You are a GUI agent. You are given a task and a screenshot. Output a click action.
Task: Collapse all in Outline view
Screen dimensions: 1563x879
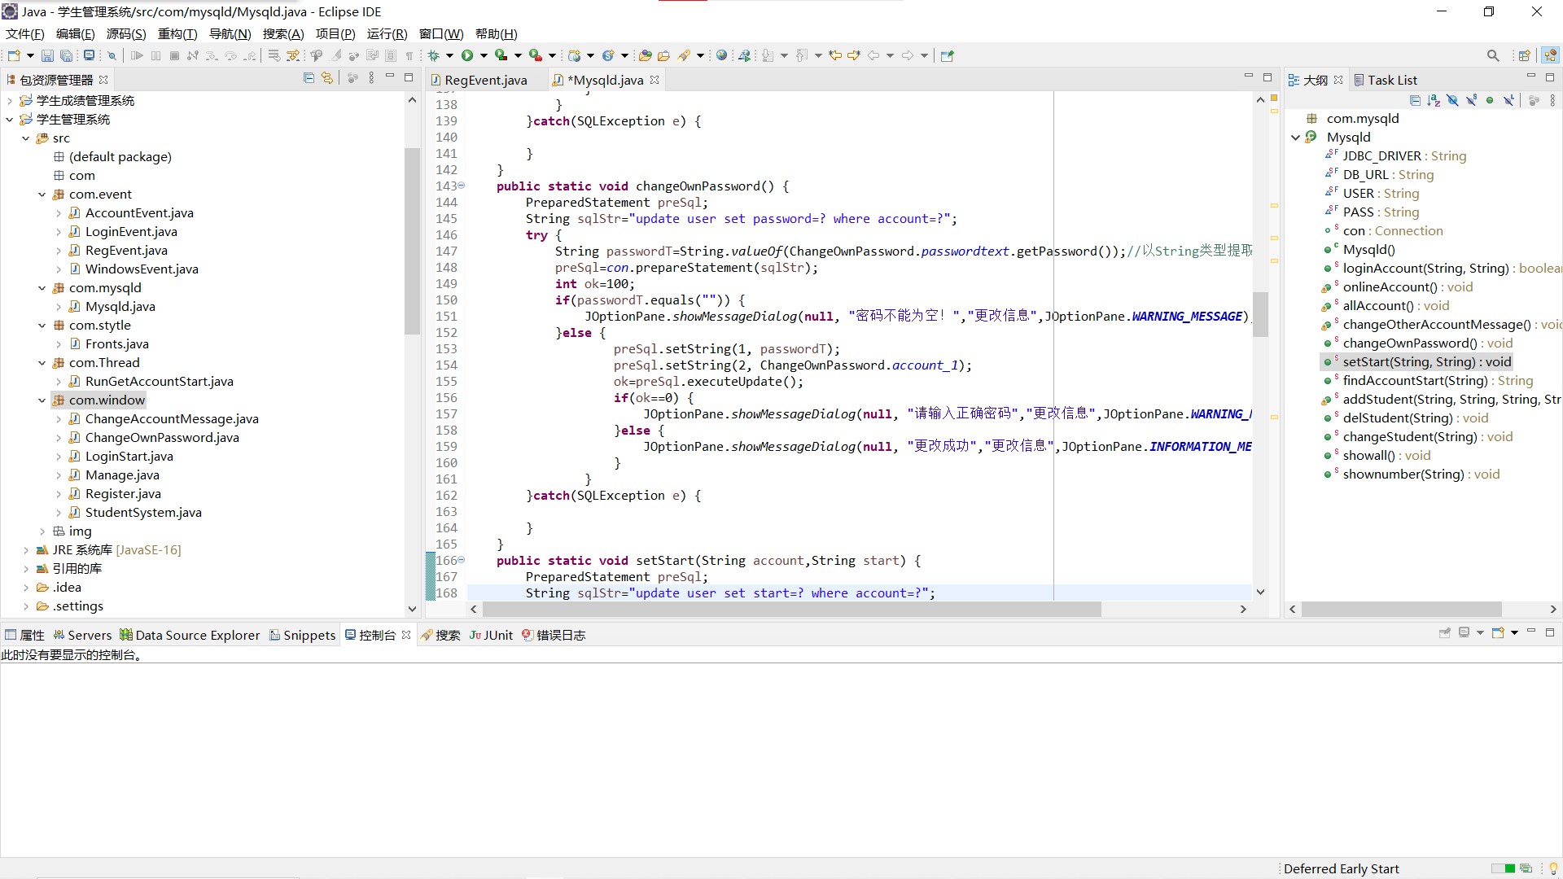pos(1415,100)
